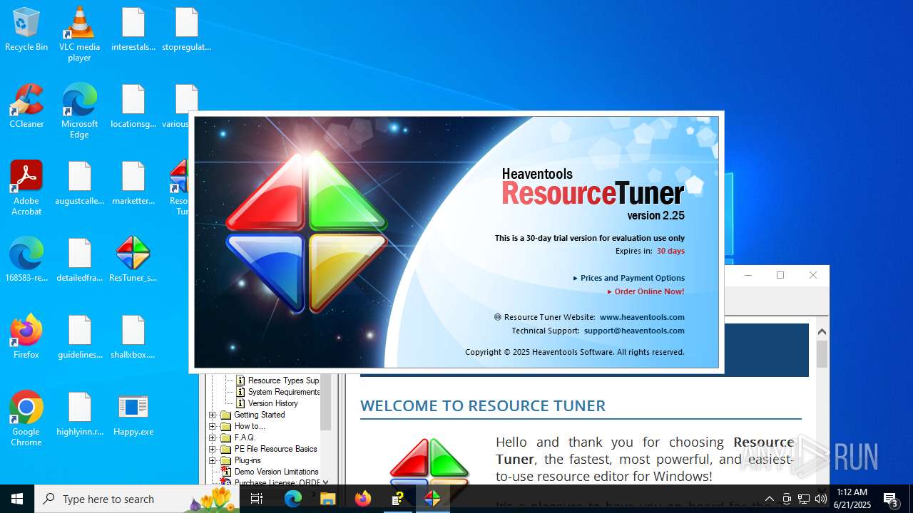
Task: Open Demo Version Limitations help topic
Action: click(x=276, y=472)
